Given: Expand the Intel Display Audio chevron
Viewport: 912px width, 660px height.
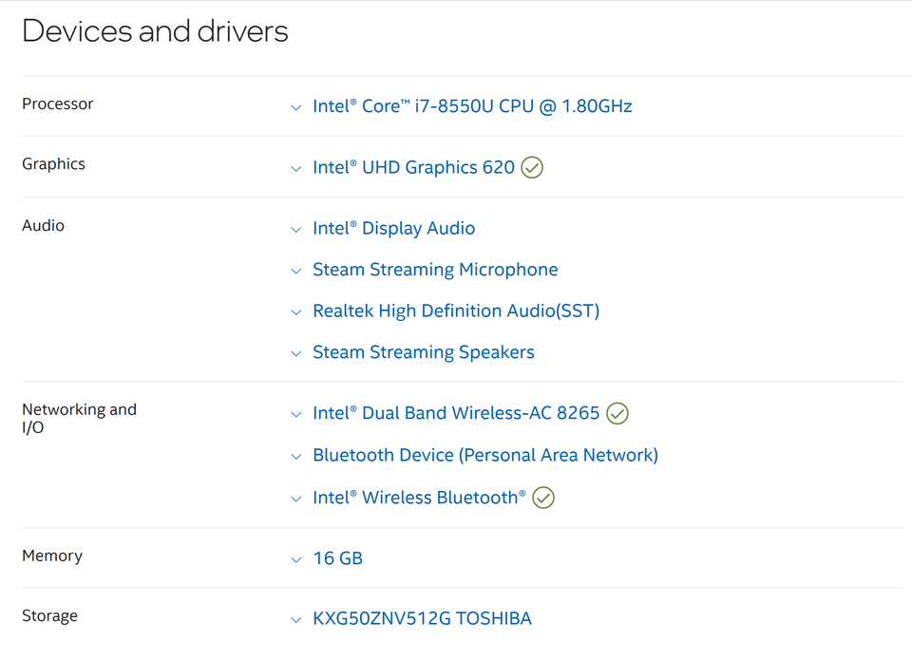Looking at the screenshot, I should 296,230.
